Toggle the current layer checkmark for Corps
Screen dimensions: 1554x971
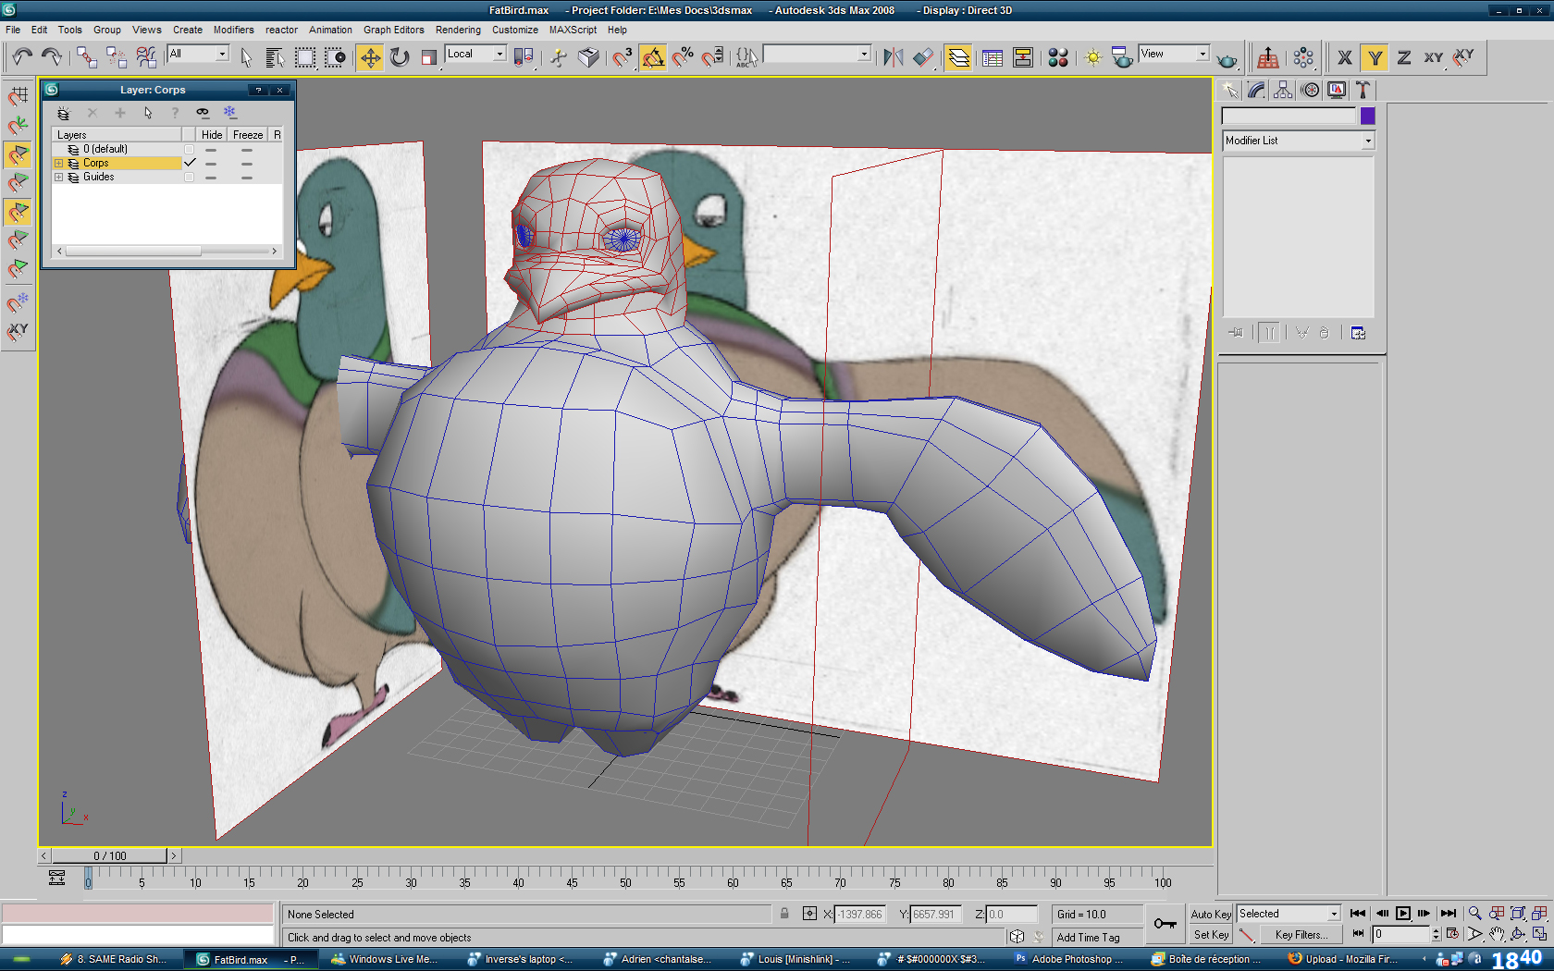(190, 163)
